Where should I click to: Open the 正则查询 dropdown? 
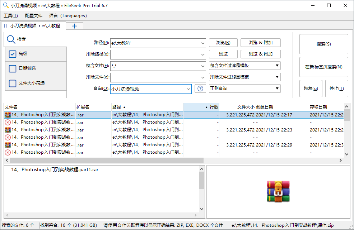(x=277, y=88)
